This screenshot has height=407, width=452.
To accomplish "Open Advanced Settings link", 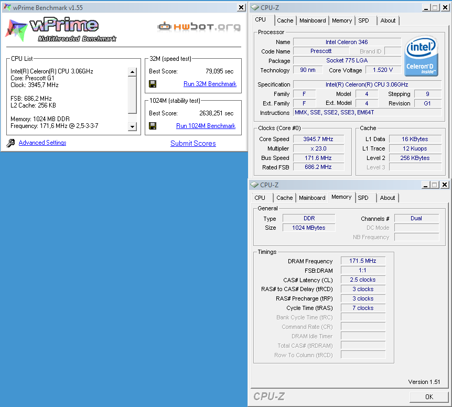I will 42,143.
